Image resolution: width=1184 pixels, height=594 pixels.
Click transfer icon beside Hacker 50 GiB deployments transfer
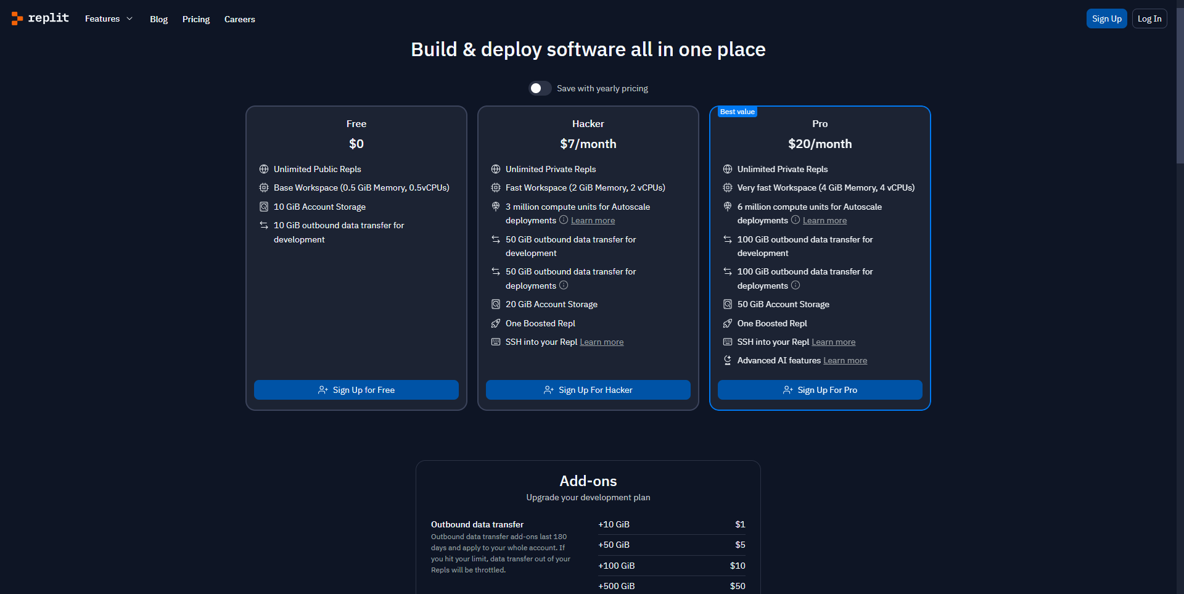496,271
